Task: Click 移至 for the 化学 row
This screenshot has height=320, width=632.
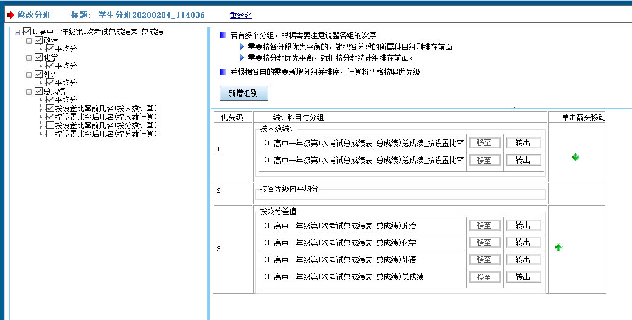Action: tap(484, 243)
